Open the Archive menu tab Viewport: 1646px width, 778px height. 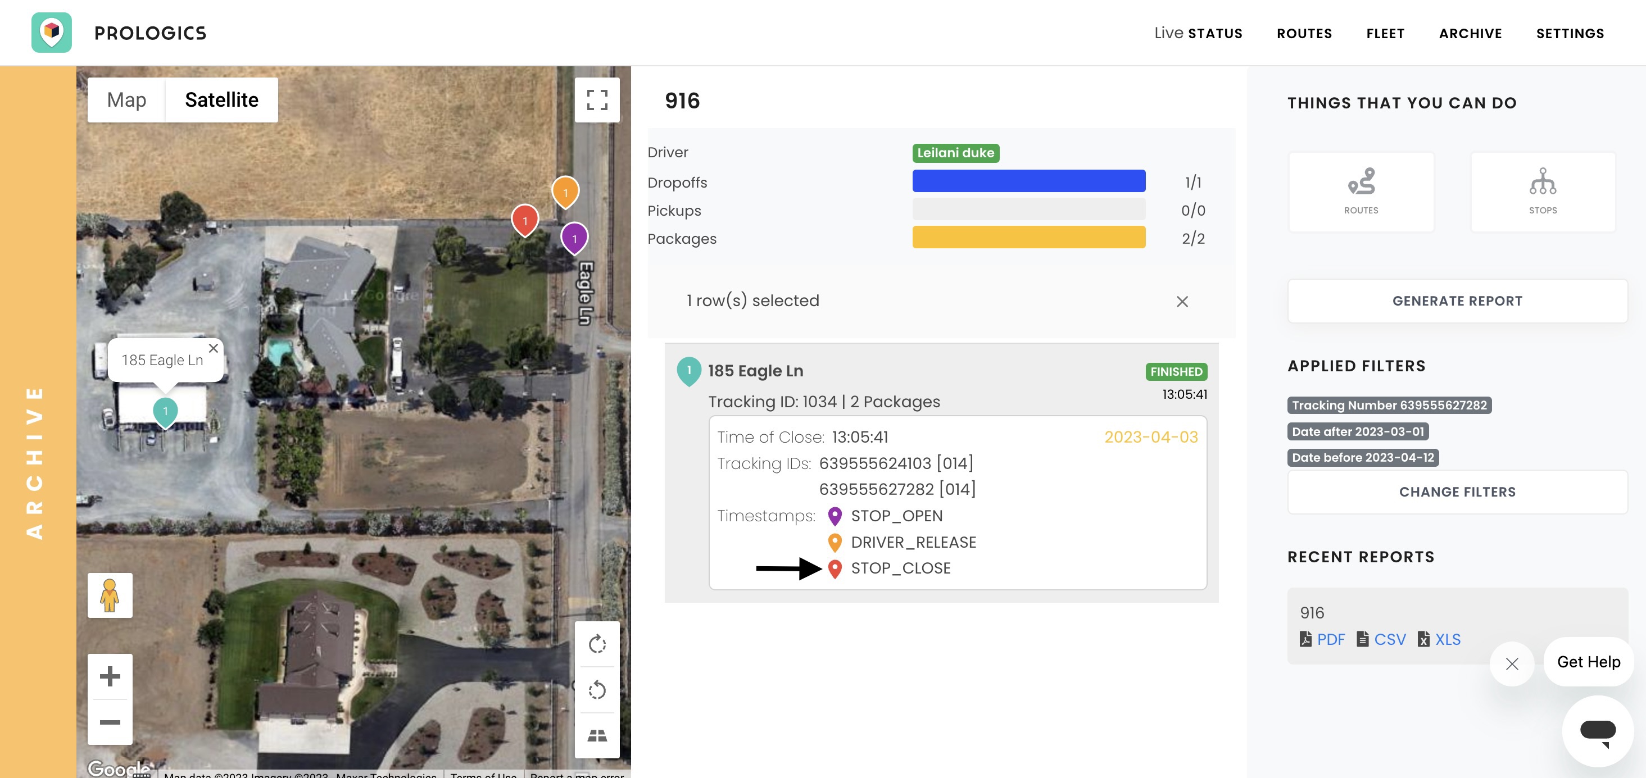point(1470,33)
